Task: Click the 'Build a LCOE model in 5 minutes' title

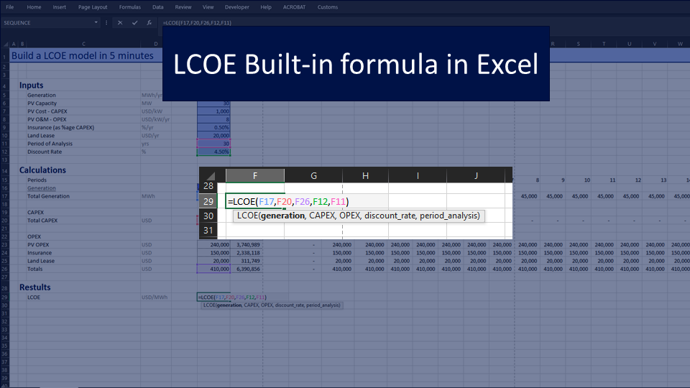Action: pos(82,56)
